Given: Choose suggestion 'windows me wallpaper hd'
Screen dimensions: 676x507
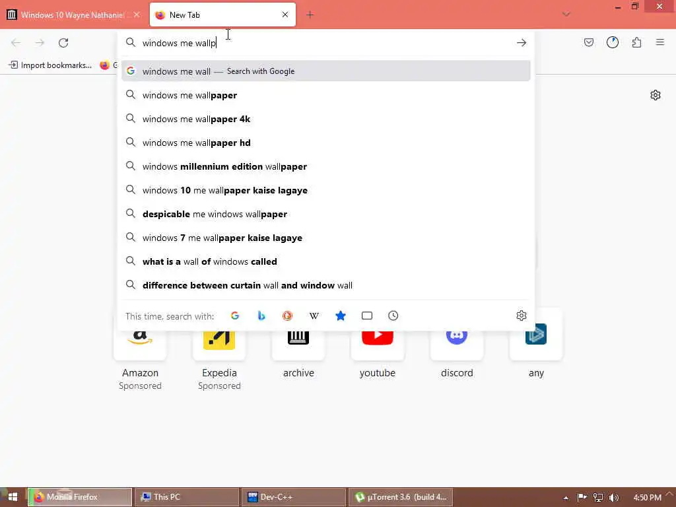Looking at the screenshot, I should [x=325, y=143].
